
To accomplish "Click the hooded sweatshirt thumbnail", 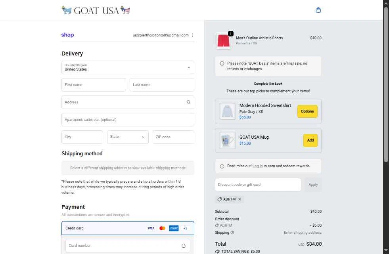I will tap(227, 111).
